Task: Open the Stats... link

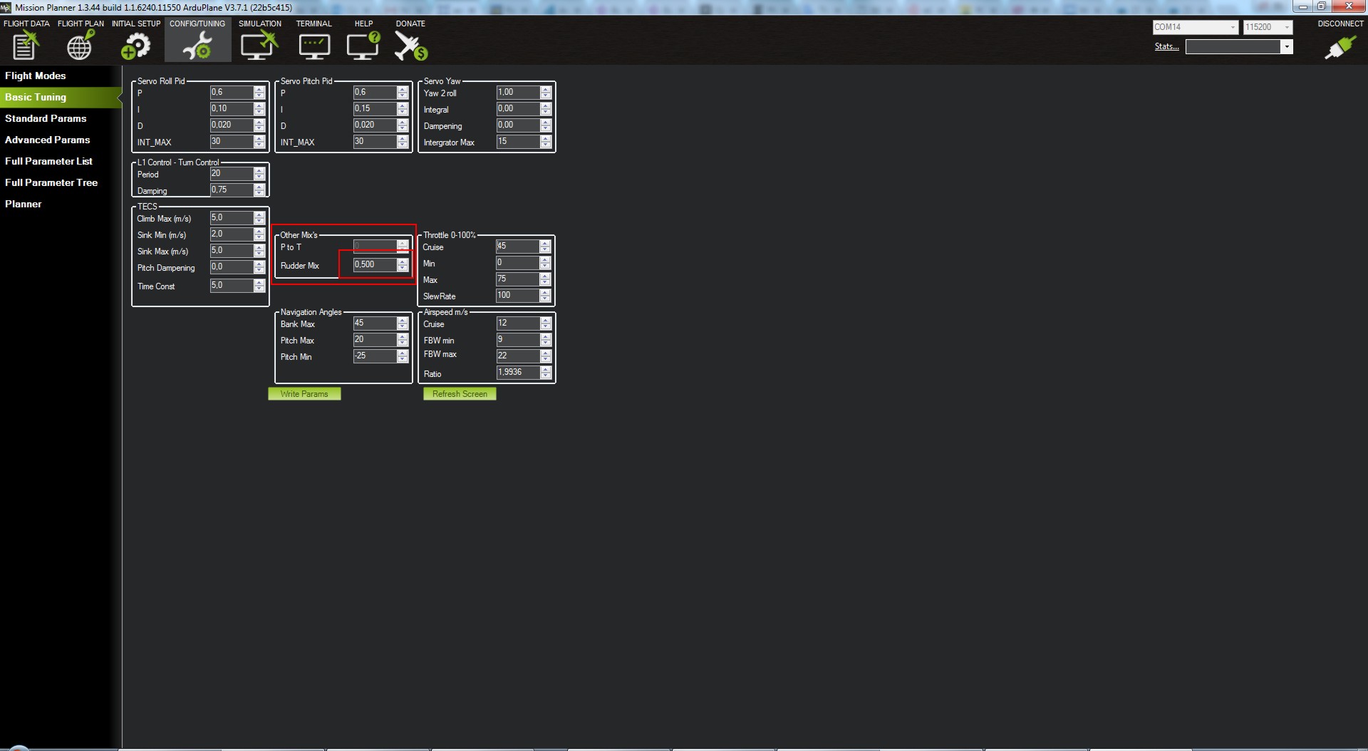Action: click(1166, 46)
